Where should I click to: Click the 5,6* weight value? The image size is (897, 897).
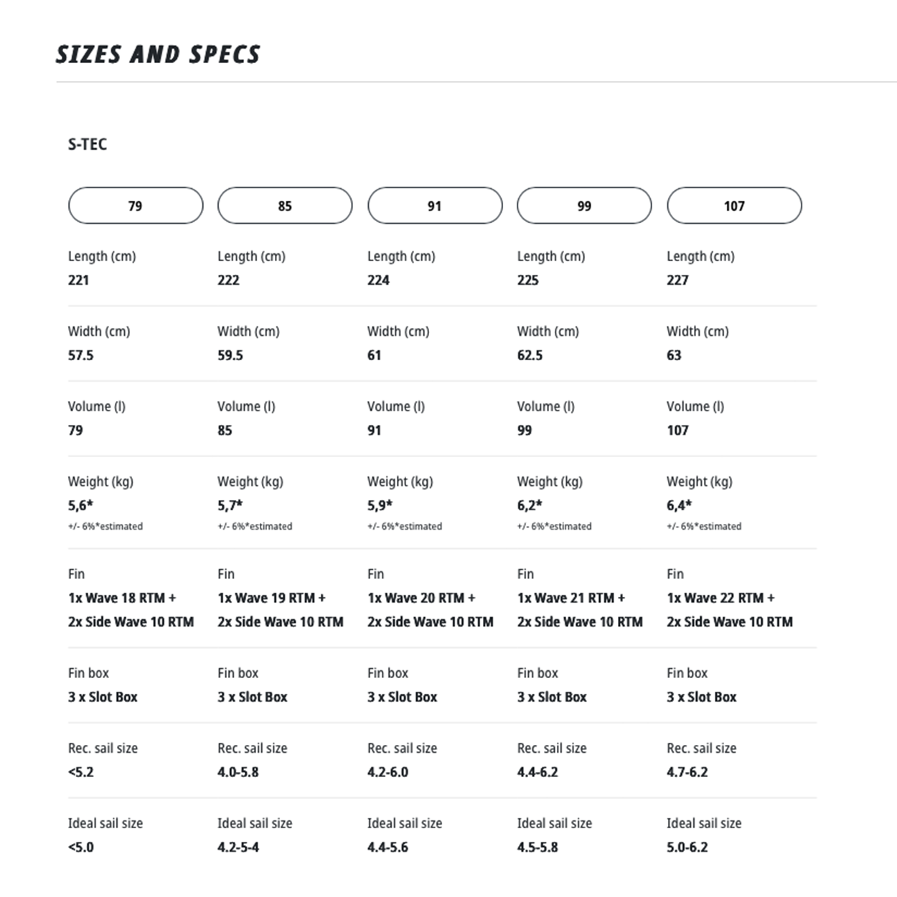(80, 505)
